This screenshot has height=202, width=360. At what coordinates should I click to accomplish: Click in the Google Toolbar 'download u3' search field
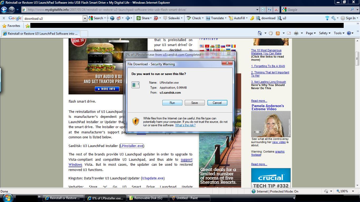click(x=53, y=18)
